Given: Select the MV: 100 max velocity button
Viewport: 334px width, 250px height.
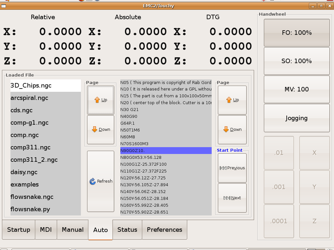Looking at the screenshot, I should tap(297, 89).
